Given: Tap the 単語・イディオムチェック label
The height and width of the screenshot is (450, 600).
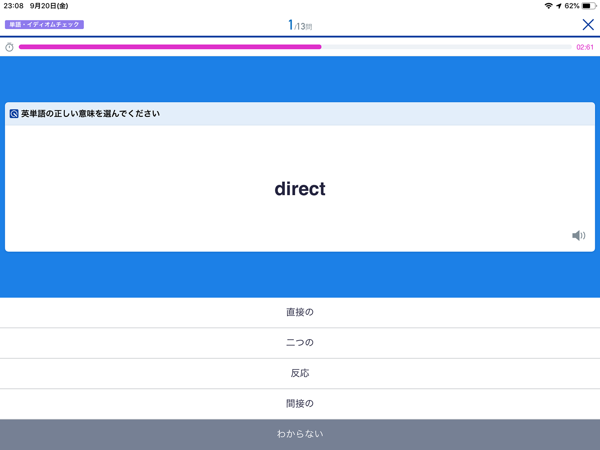Looking at the screenshot, I should pos(44,25).
